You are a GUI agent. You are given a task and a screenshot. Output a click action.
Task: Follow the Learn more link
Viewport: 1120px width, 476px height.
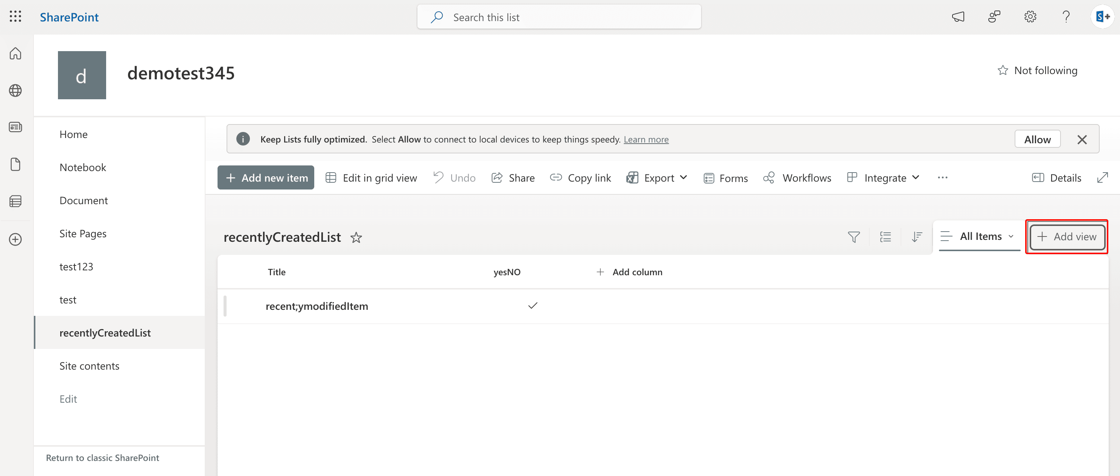(x=646, y=139)
